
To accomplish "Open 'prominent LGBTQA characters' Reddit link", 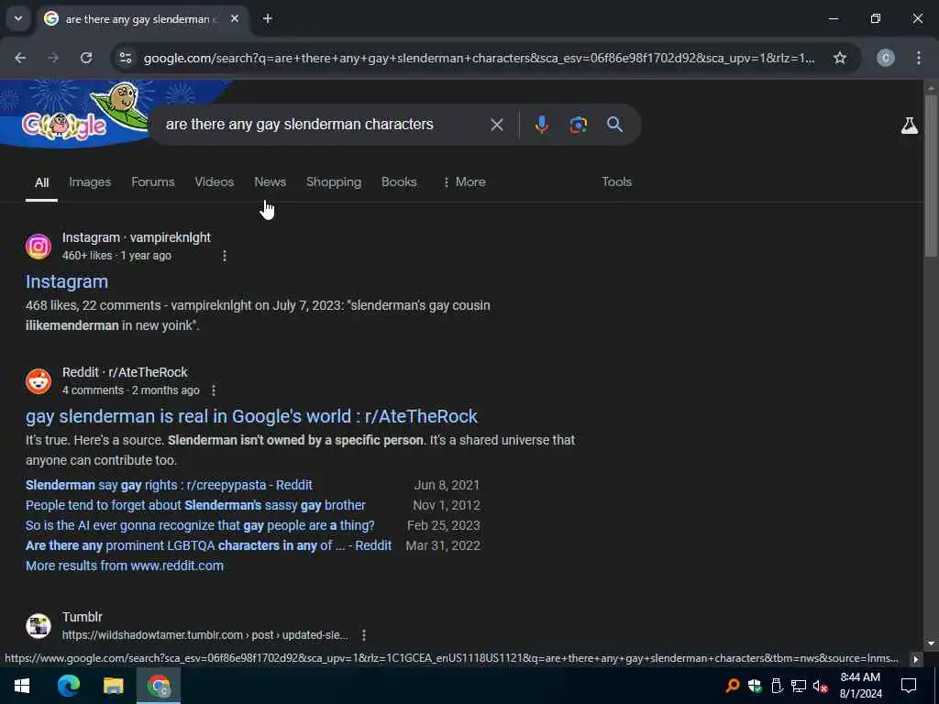I will point(208,546).
